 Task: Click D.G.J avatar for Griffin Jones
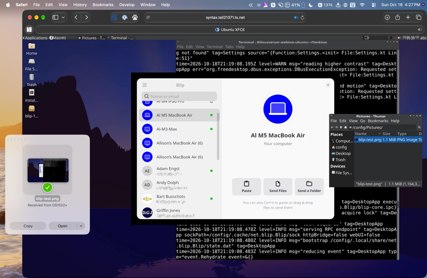(147, 213)
